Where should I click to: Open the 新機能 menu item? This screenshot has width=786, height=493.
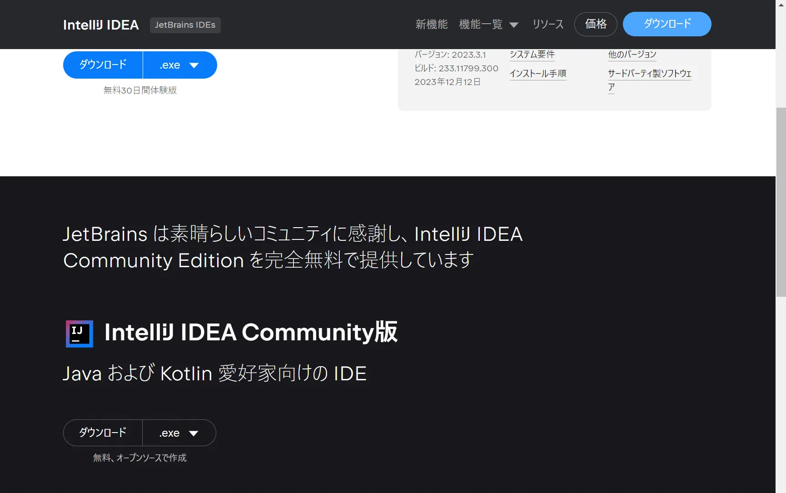coord(432,24)
